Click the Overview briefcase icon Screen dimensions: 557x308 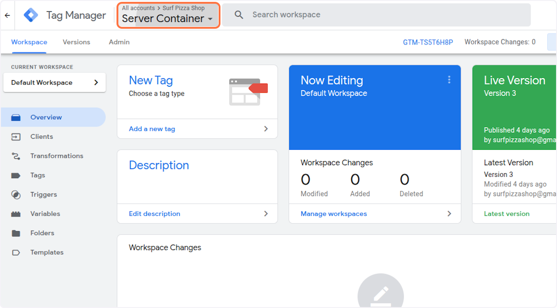(x=16, y=118)
